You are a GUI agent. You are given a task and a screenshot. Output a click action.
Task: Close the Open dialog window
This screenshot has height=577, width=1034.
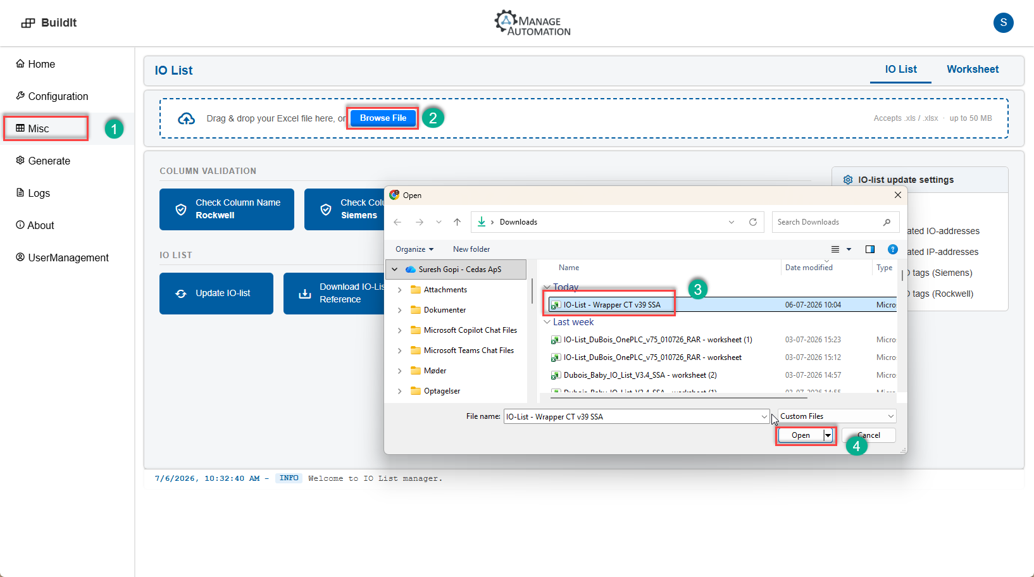[897, 195]
